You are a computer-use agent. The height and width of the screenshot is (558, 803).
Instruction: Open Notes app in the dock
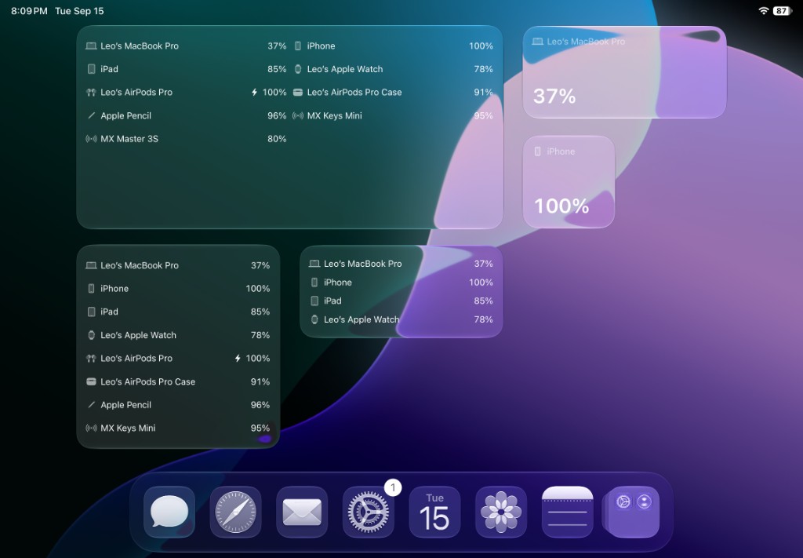(568, 512)
